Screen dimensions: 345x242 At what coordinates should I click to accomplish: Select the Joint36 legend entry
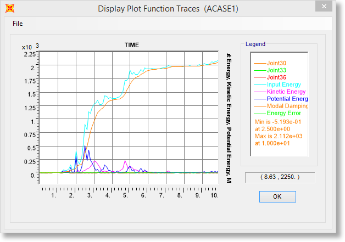276,77
